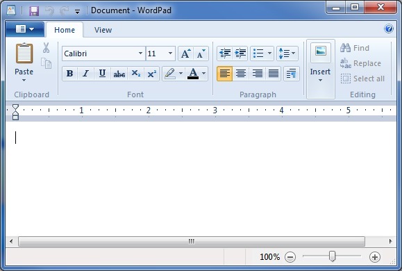The image size is (402, 271).
Task: Click the horizontal scrollbar thumb
Action: tap(192, 241)
